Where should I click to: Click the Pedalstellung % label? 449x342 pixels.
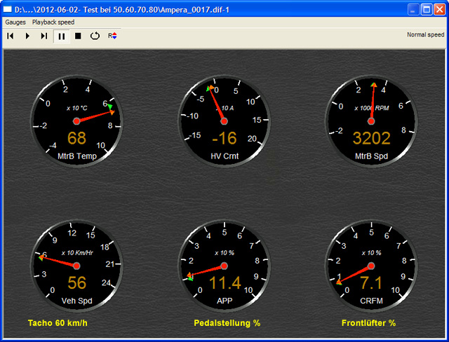pos(227,323)
